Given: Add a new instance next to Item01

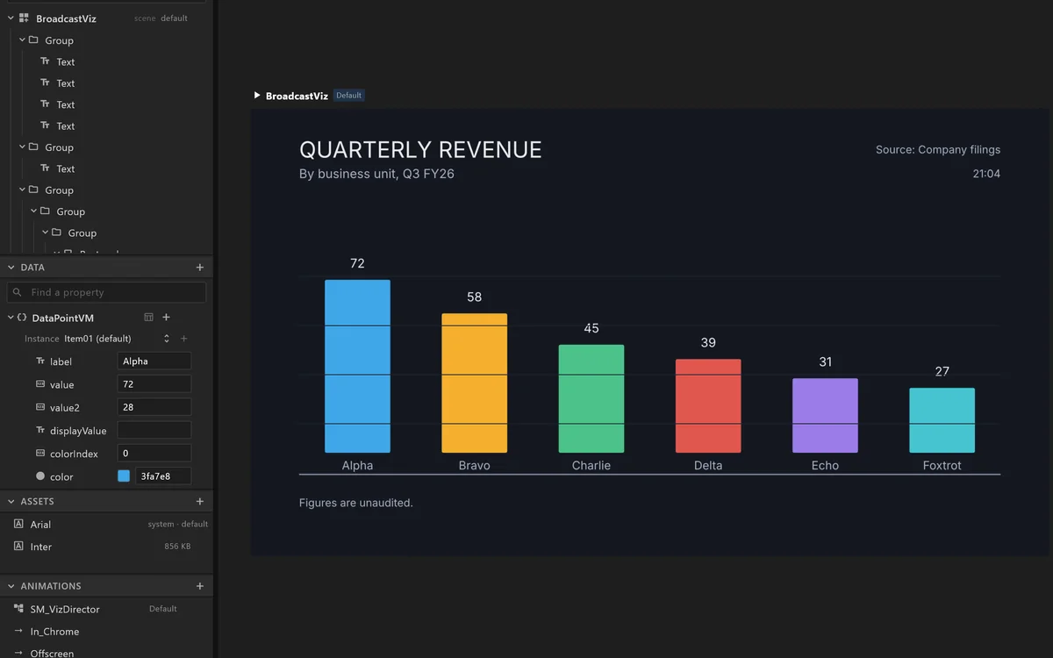Looking at the screenshot, I should [x=184, y=339].
